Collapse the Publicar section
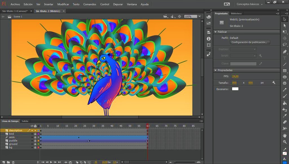Viewport: 289px width, 164px height. (216, 32)
